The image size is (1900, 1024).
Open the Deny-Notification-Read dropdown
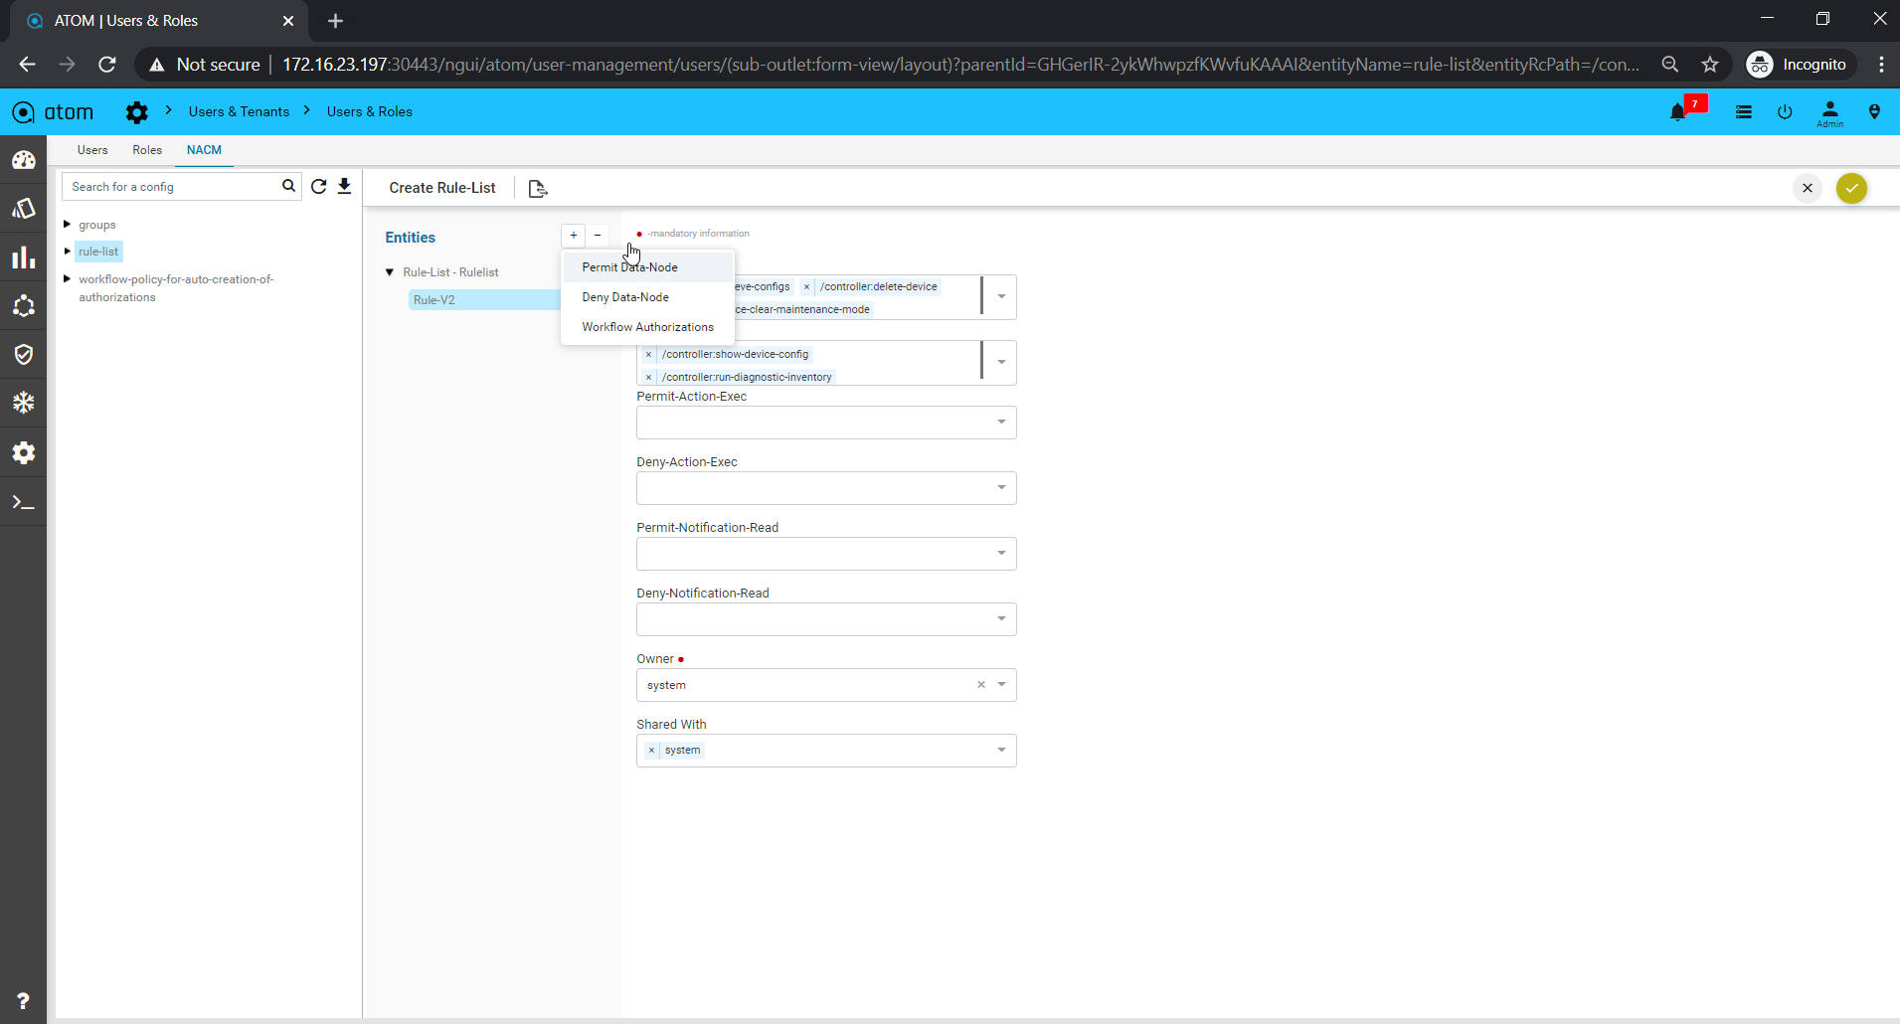click(826, 619)
